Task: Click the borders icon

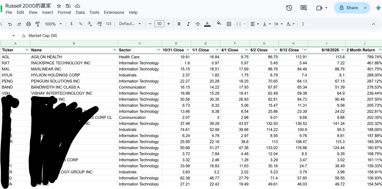Action: coord(229,24)
